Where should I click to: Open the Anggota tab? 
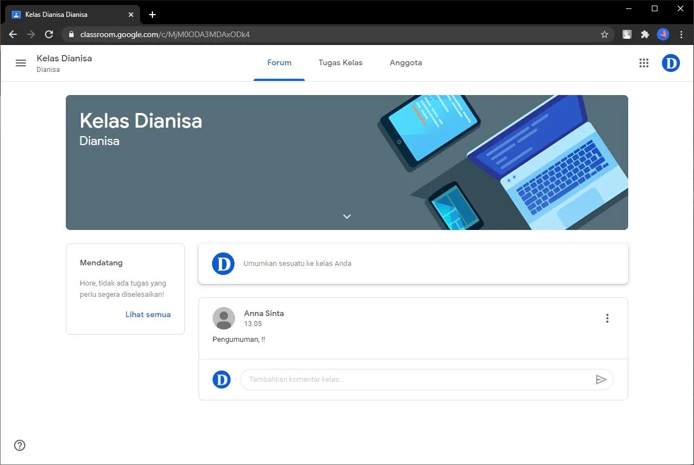pyautogui.click(x=405, y=62)
